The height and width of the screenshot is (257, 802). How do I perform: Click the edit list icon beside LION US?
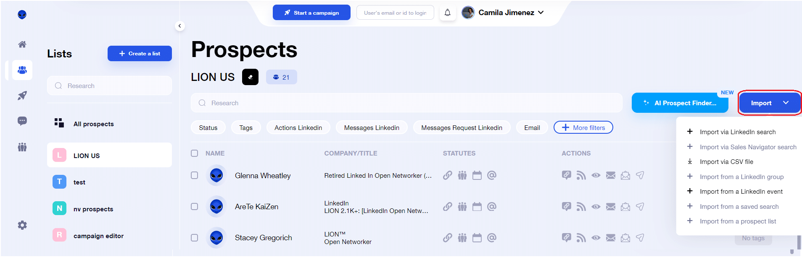click(250, 77)
